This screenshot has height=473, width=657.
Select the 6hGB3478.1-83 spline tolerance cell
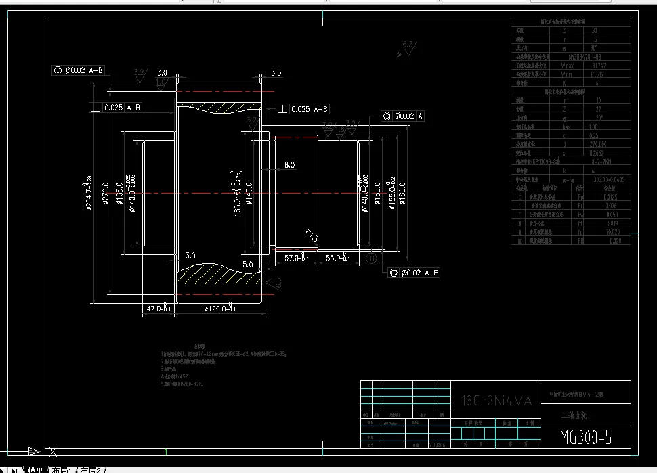click(x=584, y=57)
